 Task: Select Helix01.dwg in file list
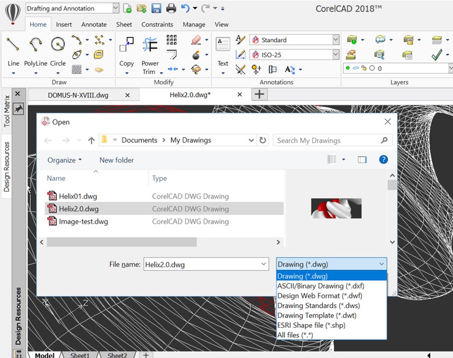click(165, 196)
